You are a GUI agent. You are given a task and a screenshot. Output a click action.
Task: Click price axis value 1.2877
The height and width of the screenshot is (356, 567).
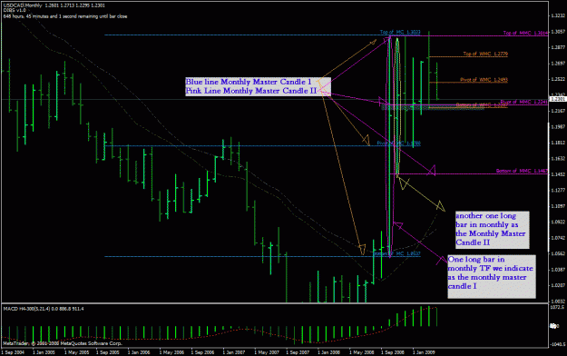click(x=558, y=47)
